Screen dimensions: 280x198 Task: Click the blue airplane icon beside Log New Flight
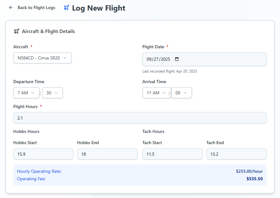[66, 8]
